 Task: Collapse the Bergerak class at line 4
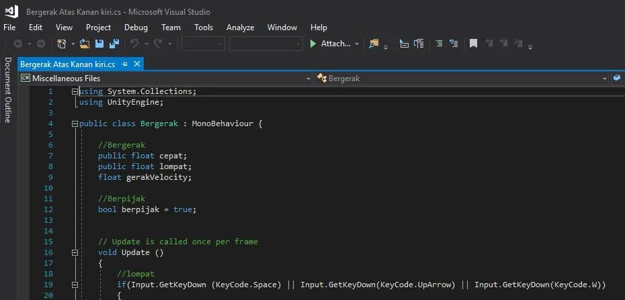pos(74,123)
